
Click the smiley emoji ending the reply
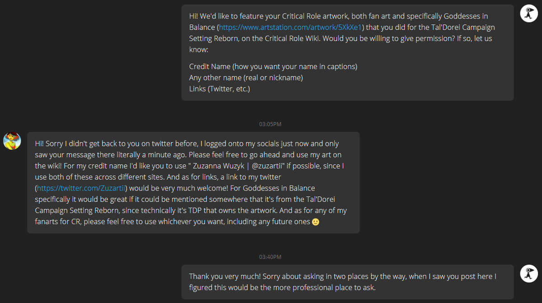(316, 222)
